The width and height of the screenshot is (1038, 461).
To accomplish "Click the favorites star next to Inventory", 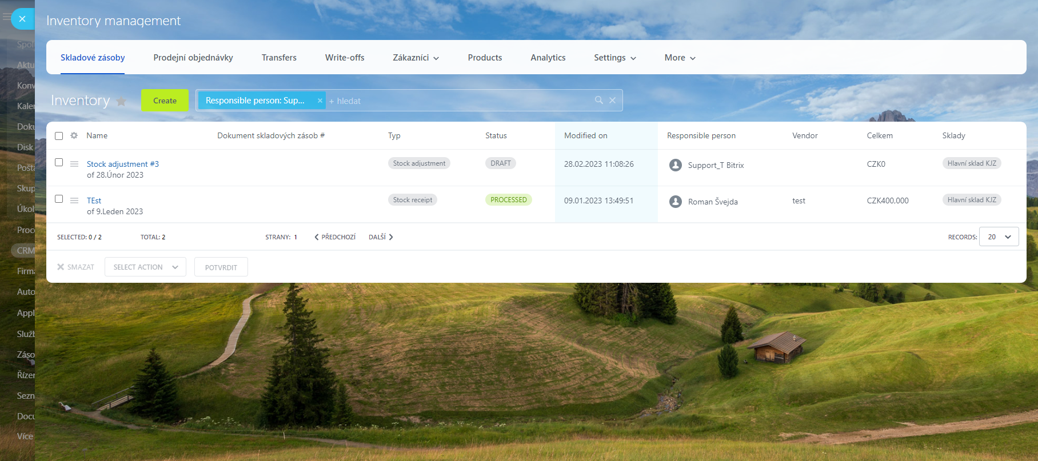I will (121, 101).
